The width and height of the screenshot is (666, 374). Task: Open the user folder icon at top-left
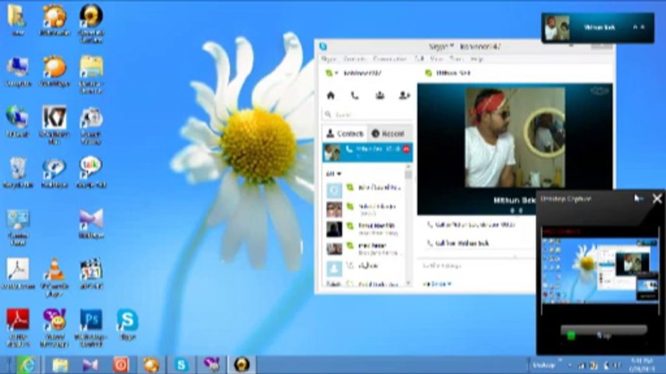point(17,20)
